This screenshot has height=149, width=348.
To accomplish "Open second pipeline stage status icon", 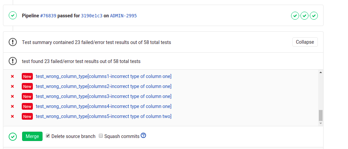I will pos(304,16).
